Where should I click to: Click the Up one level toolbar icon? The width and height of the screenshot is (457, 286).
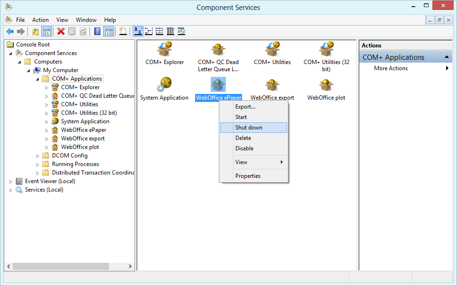[x=35, y=31]
